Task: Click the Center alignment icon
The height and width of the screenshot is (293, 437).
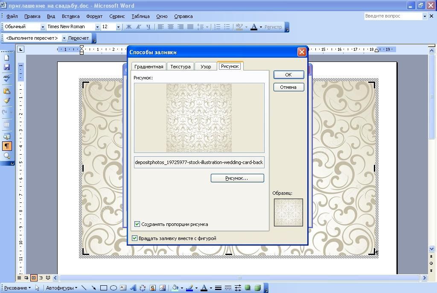Action: click(x=171, y=26)
